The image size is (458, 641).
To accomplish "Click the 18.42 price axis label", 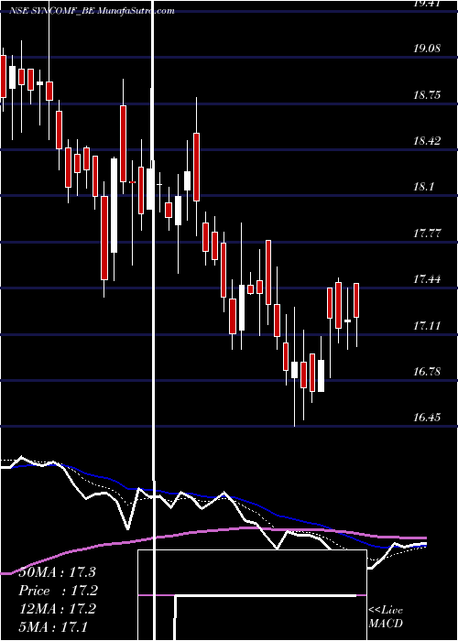I will point(428,141).
